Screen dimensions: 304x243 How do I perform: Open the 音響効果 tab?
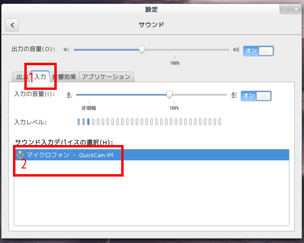[x=64, y=77]
